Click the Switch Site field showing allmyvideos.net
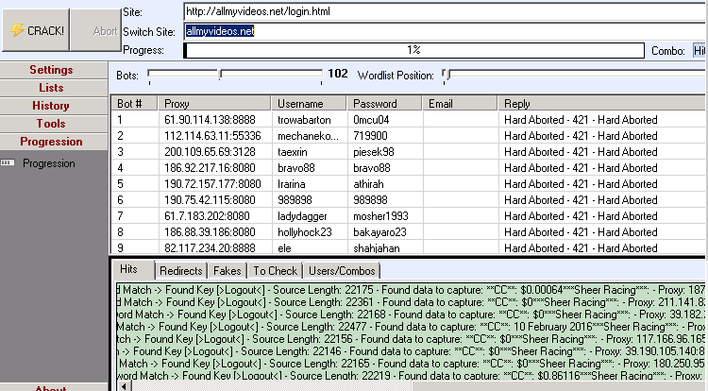 pos(446,31)
